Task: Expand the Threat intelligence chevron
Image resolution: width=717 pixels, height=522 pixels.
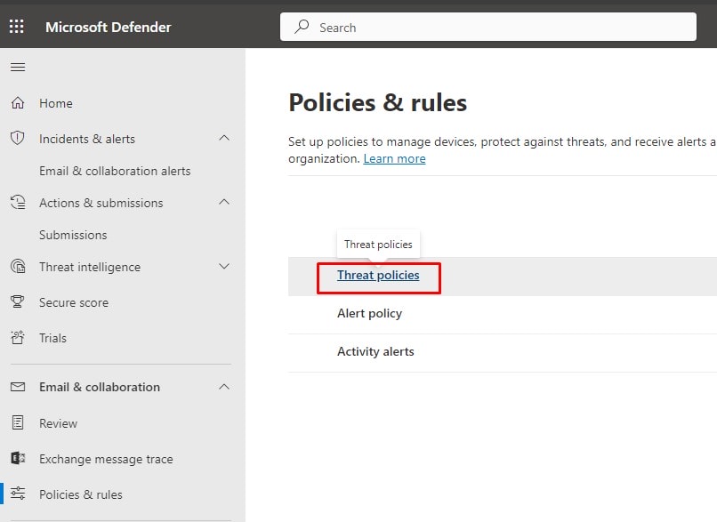Action: click(224, 267)
